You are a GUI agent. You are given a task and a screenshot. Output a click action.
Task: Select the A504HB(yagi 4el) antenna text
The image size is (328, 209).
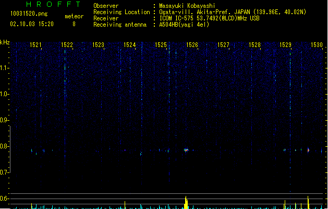[x=184, y=25]
